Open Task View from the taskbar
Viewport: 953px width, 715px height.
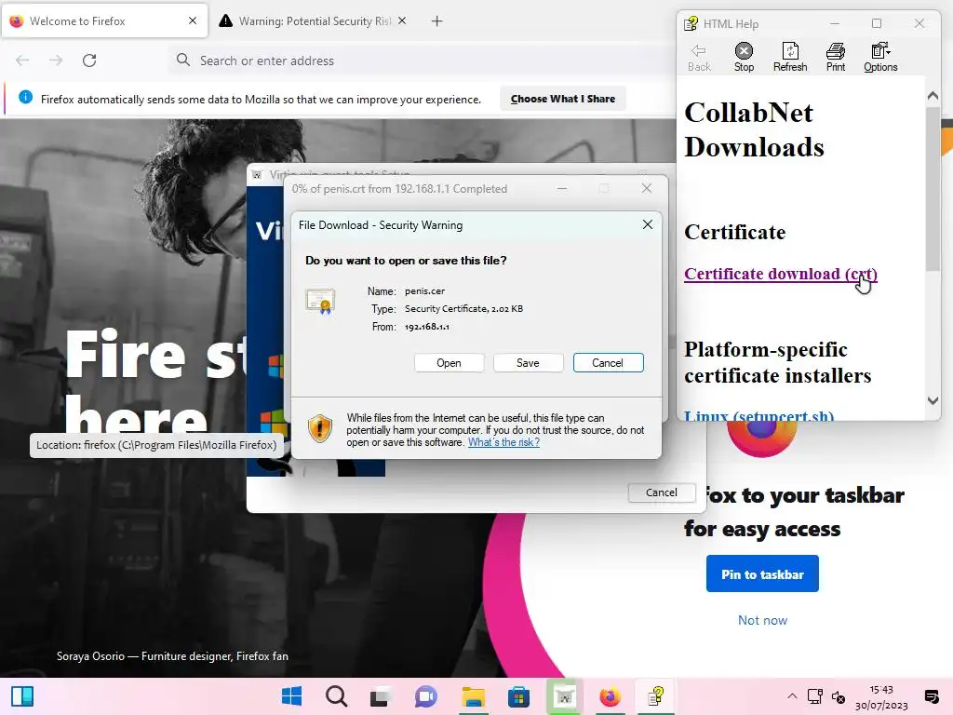(x=382, y=696)
